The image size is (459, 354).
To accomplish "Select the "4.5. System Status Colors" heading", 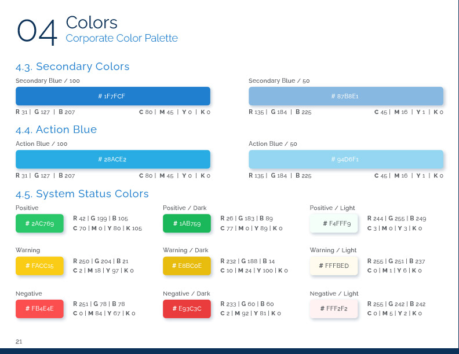I will 82,194.
